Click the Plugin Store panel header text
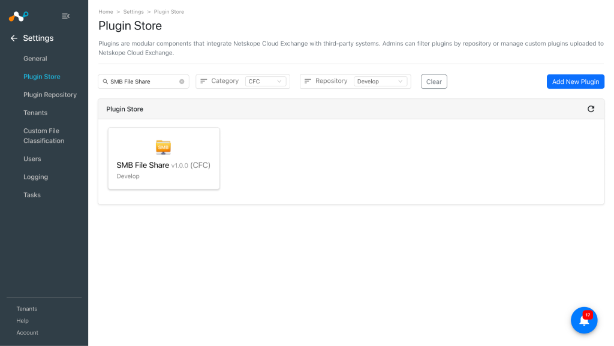Image resolution: width=614 pixels, height=346 pixels. pyautogui.click(x=125, y=109)
